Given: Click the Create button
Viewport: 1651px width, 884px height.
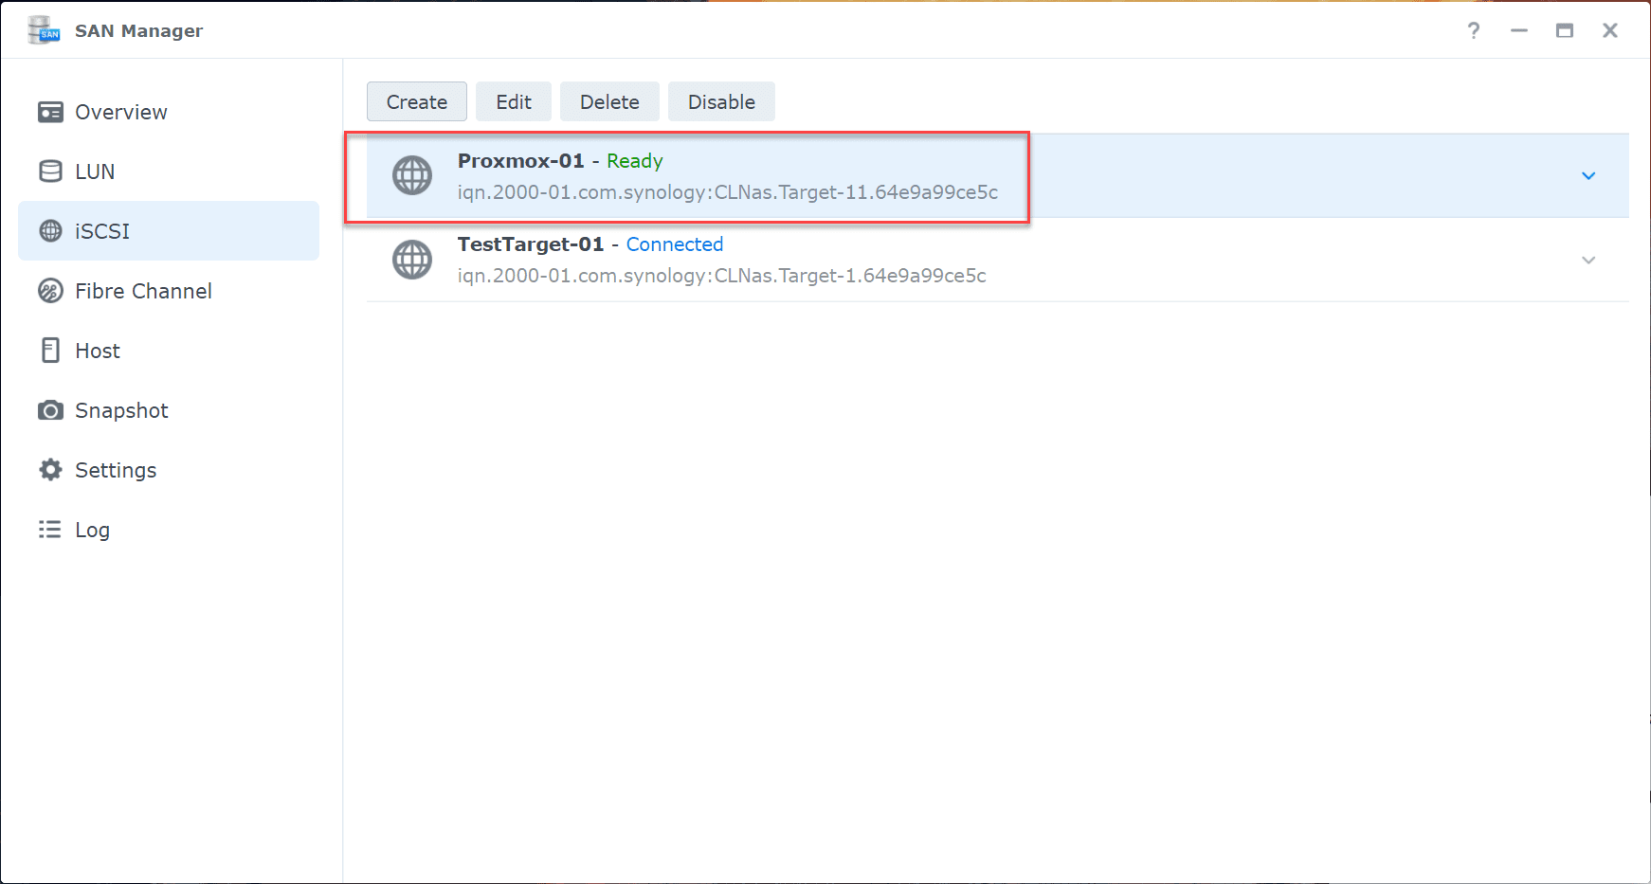Looking at the screenshot, I should (416, 101).
